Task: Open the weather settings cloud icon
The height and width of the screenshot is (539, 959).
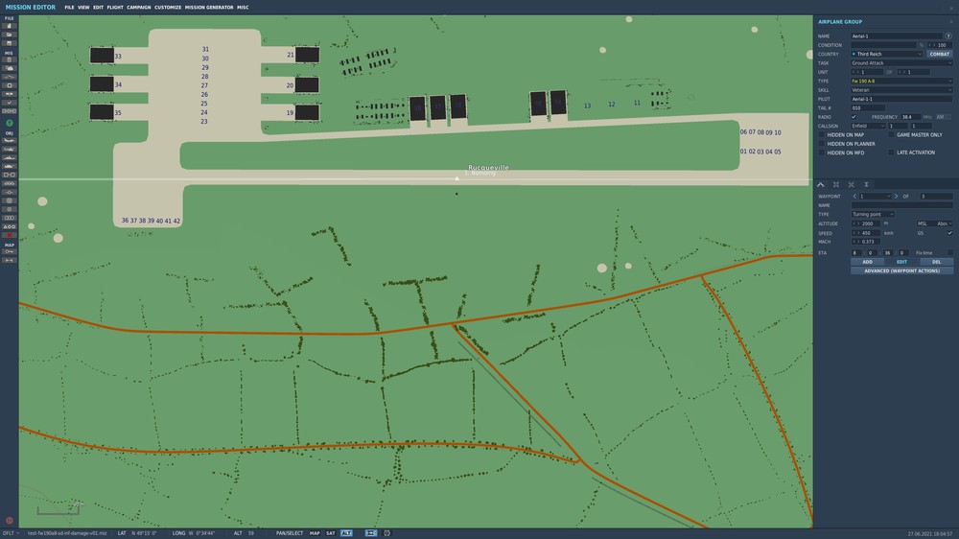Action: pos(10,68)
